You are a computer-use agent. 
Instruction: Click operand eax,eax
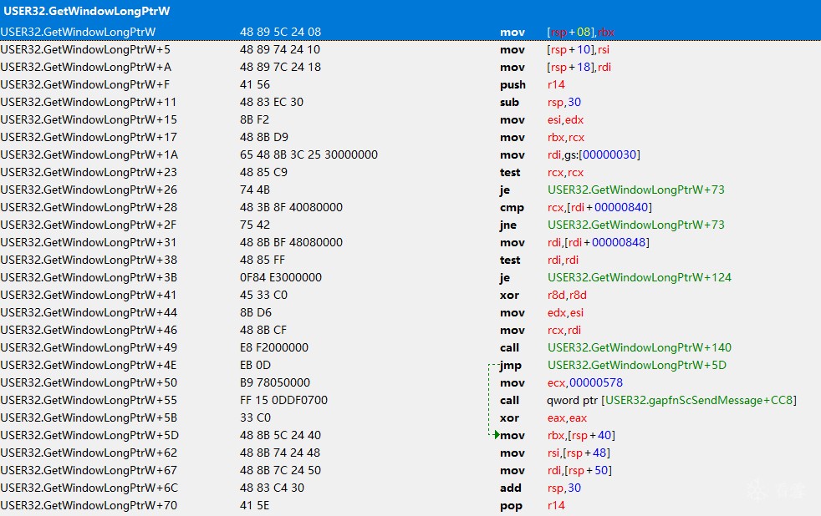click(x=567, y=417)
